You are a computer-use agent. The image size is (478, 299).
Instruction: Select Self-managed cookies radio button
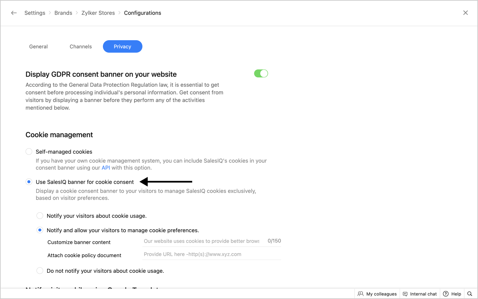coord(29,151)
